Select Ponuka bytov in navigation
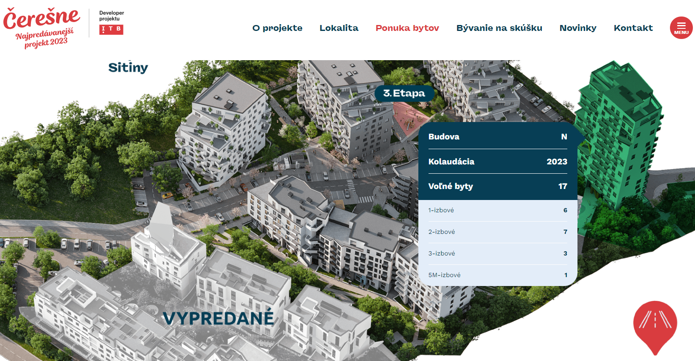Screen dimensions: 695x361 (x=407, y=28)
